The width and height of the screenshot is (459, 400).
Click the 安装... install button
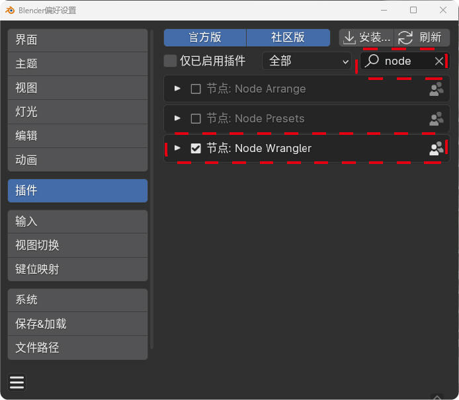366,38
